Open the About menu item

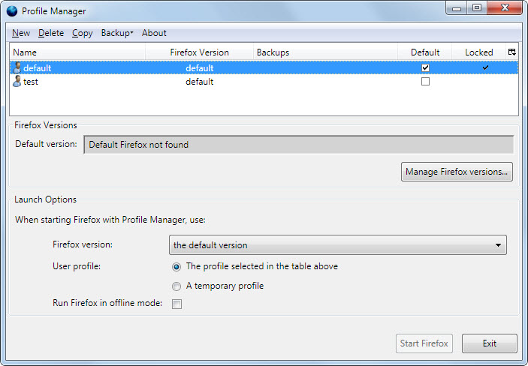pos(154,33)
